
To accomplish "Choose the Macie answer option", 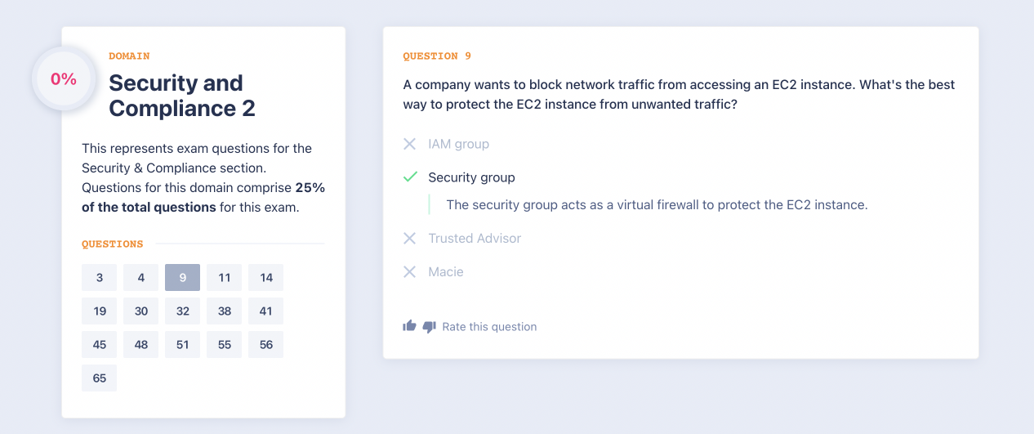I will [x=445, y=271].
